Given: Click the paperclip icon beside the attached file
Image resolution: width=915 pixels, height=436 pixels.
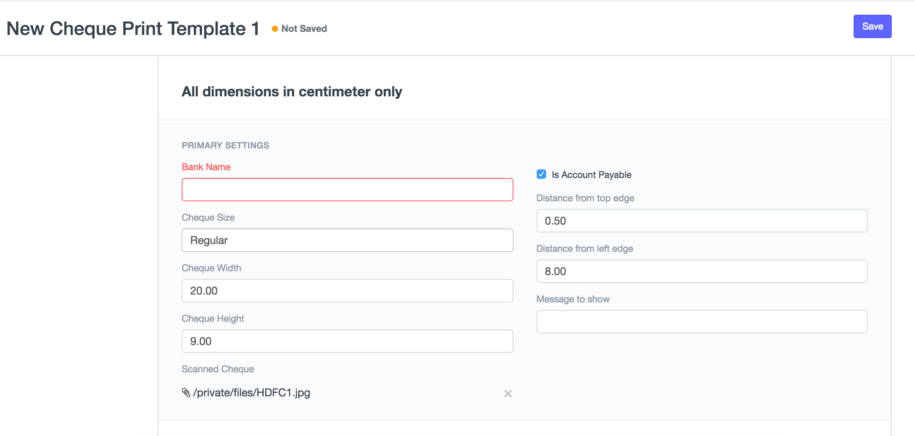Looking at the screenshot, I should pos(186,392).
